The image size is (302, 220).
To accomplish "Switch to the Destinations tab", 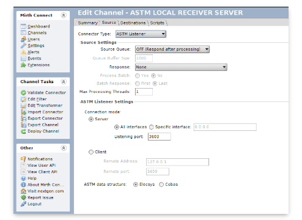I will click(133, 23).
